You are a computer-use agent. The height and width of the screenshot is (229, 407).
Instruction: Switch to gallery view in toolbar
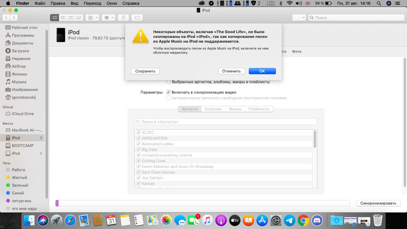(x=79, y=18)
